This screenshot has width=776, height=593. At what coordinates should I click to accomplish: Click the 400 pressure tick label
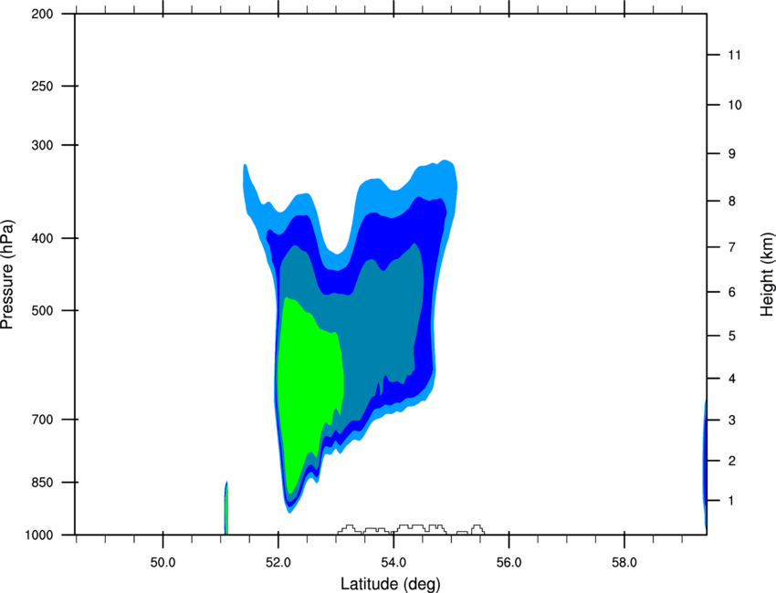point(42,238)
